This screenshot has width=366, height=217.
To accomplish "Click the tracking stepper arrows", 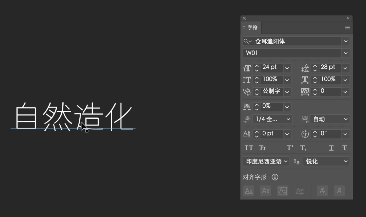I will 315,92.
